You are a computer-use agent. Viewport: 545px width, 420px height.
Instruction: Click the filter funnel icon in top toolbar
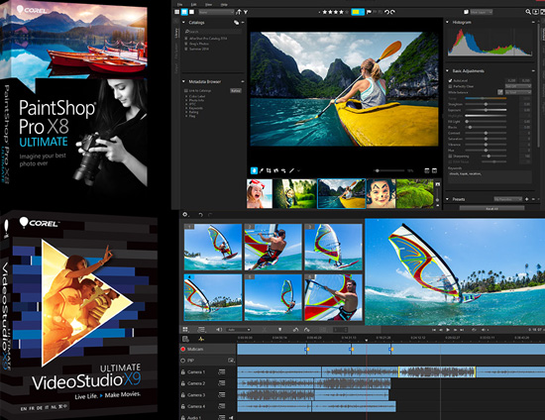pyautogui.click(x=246, y=12)
